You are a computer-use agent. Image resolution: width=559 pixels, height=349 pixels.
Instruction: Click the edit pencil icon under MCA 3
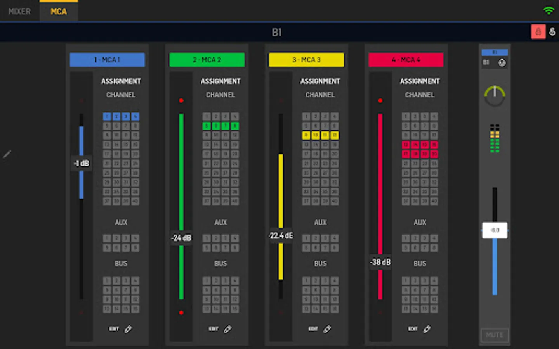click(327, 329)
